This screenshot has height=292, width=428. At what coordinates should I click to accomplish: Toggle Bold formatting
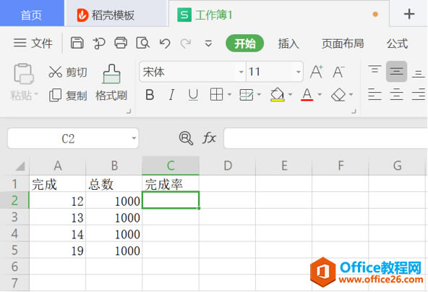[x=150, y=95]
